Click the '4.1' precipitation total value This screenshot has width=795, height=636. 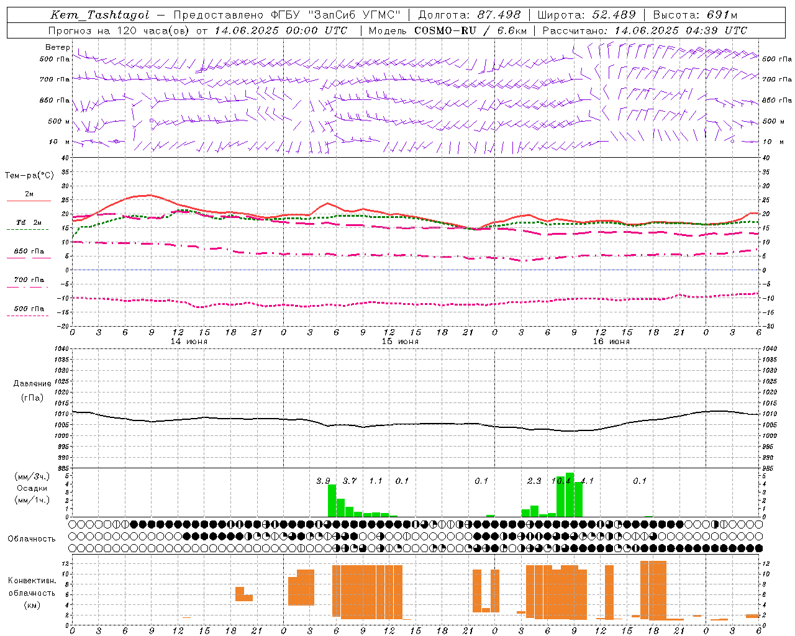[x=587, y=481]
